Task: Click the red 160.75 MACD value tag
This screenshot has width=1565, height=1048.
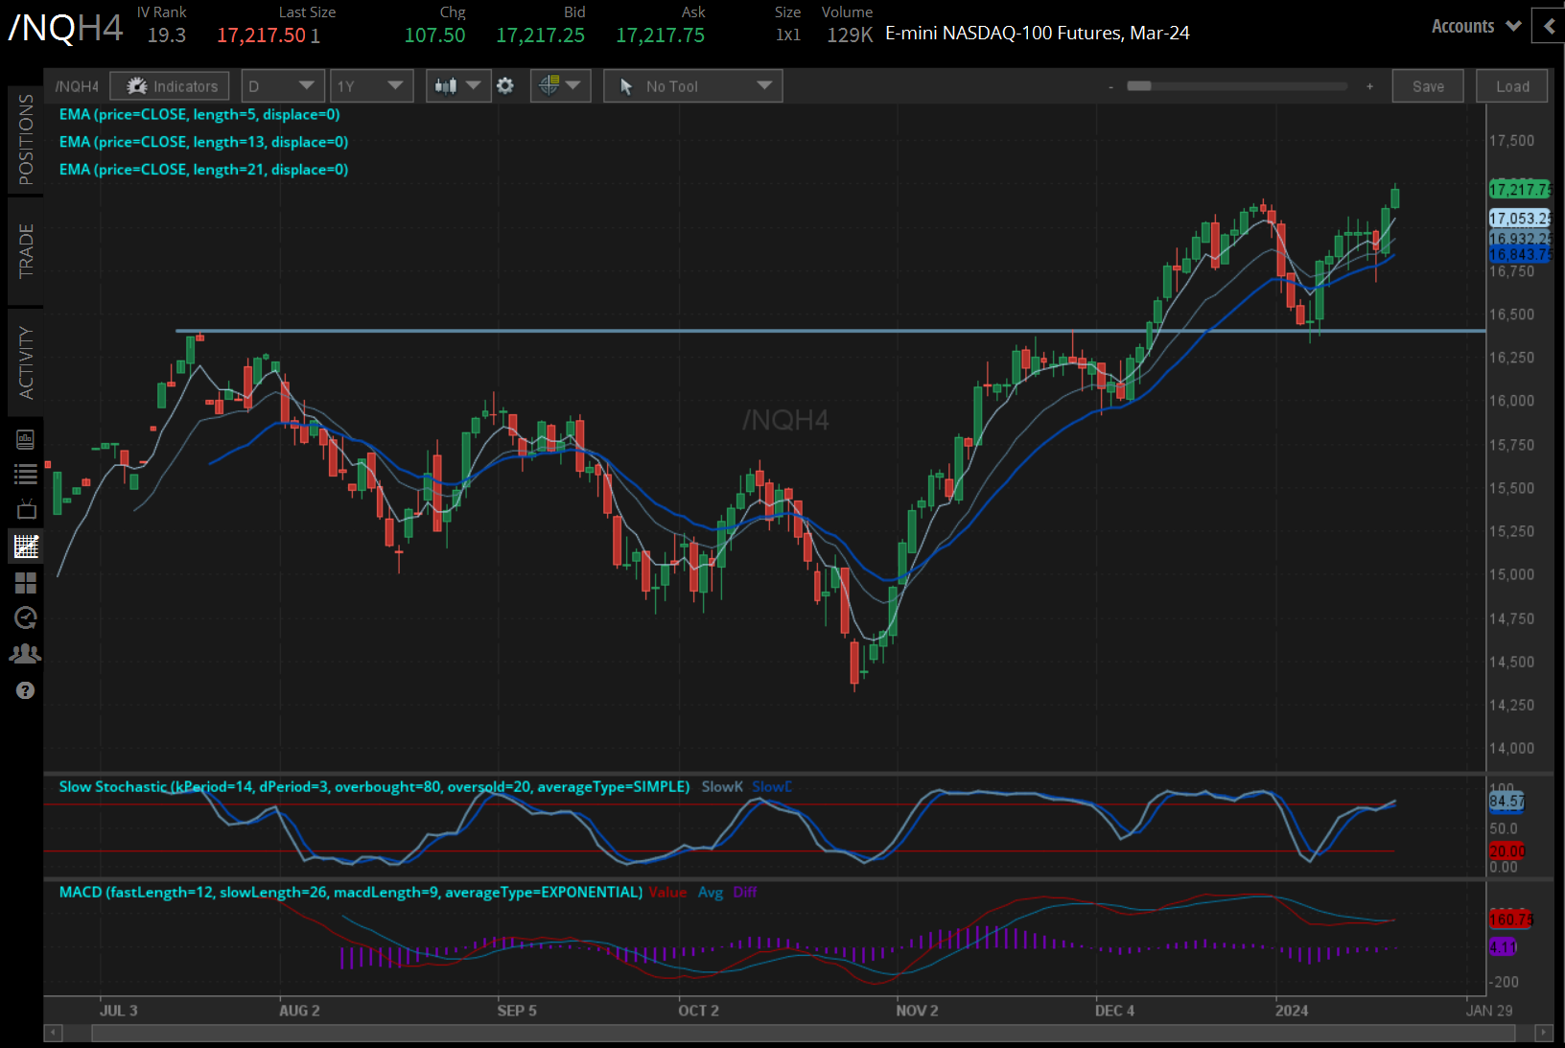Action: pyautogui.click(x=1510, y=920)
